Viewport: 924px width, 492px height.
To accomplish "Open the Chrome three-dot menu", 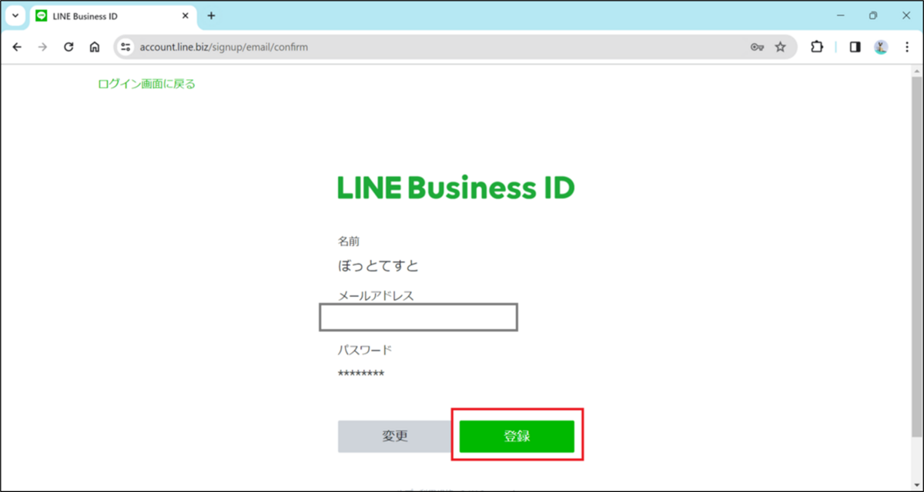I will tap(906, 47).
